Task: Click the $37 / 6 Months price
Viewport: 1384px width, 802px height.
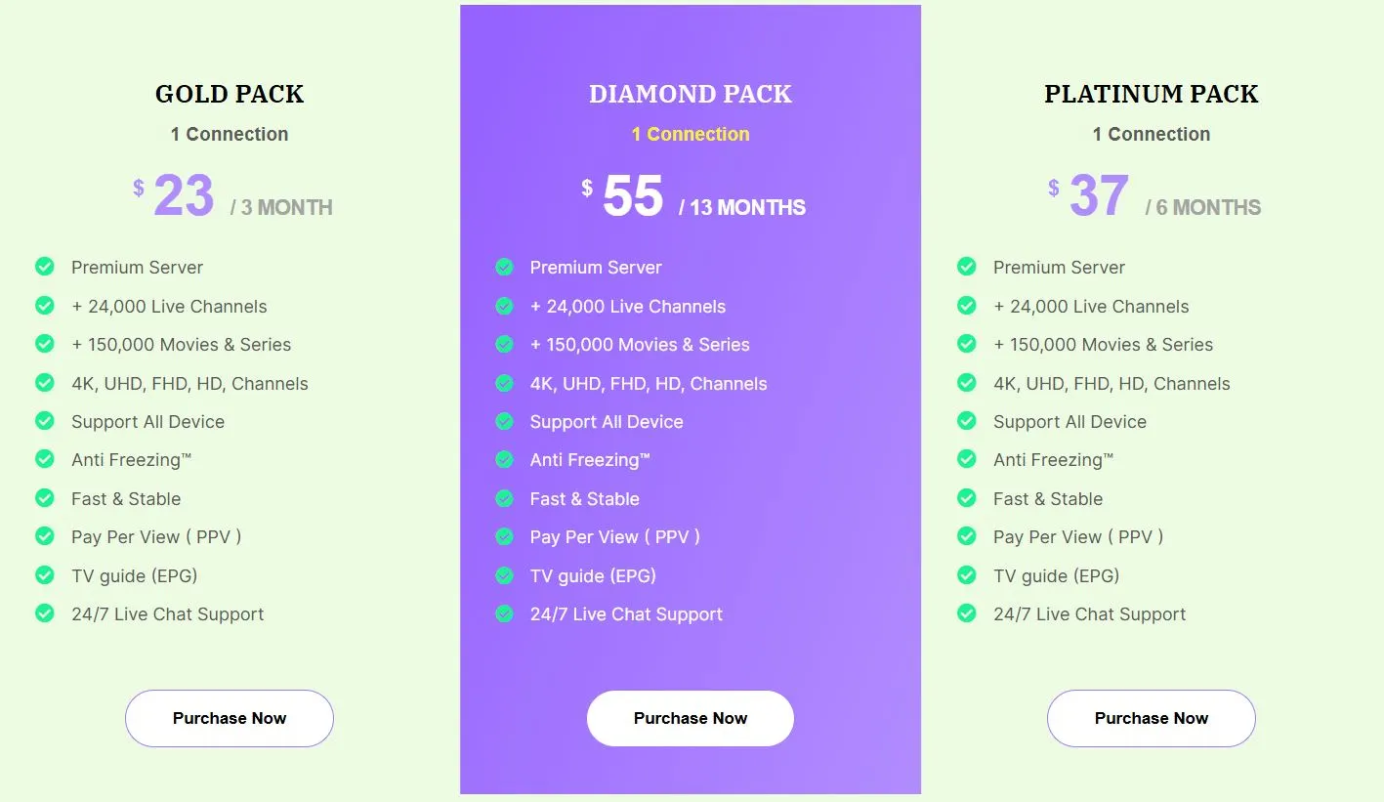Action: (x=1154, y=196)
